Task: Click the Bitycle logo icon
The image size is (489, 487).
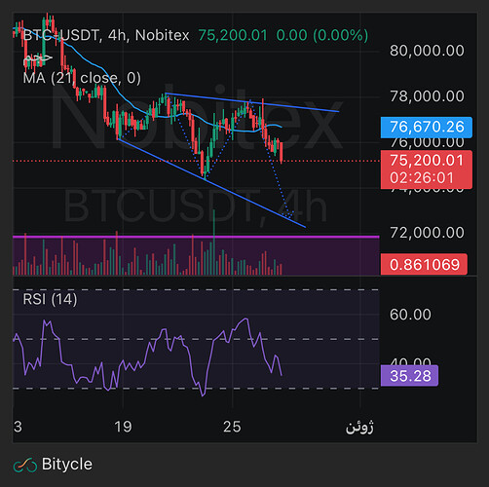Action: tap(25, 465)
